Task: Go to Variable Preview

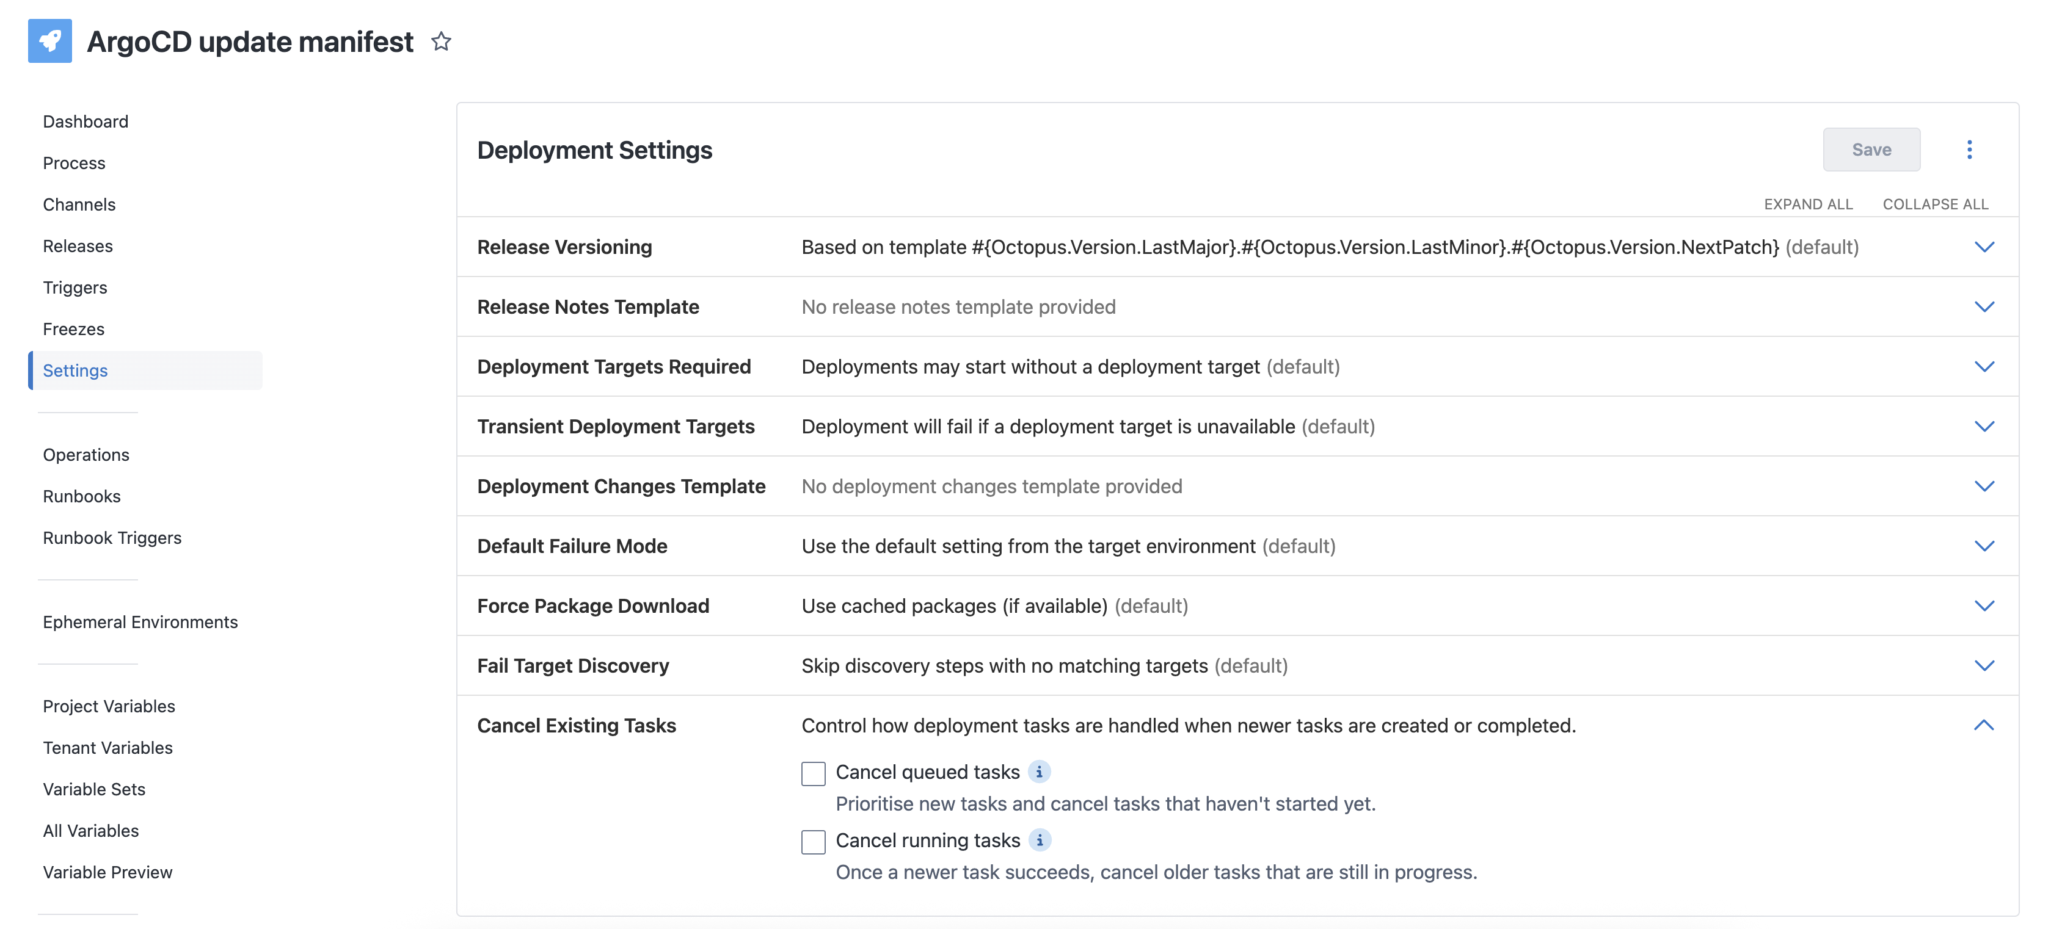Action: [x=107, y=872]
